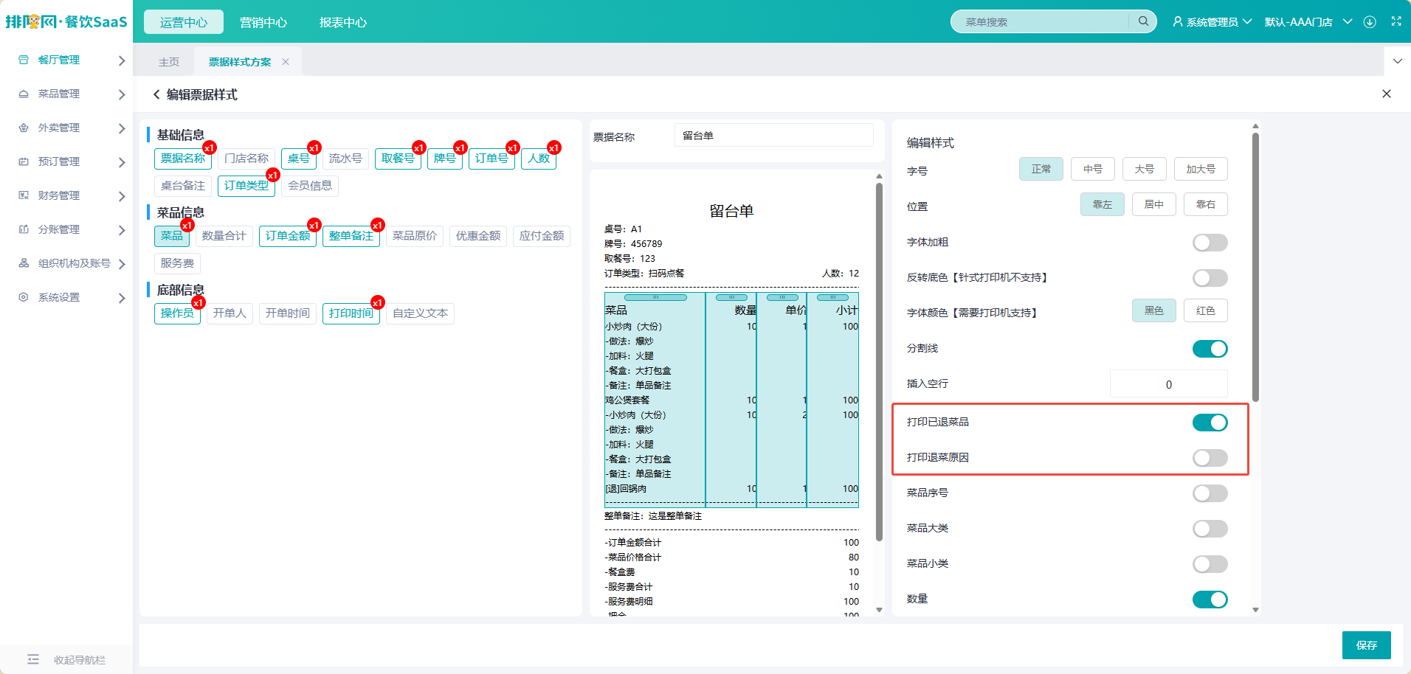Image resolution: width=1411 pixels, height=674 pixels.
Task: Click the search magnifier icon
Action: point(1143,21)
